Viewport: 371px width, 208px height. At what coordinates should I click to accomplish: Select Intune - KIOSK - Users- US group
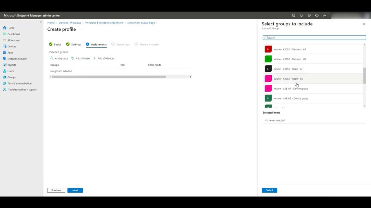pos(313,79)
